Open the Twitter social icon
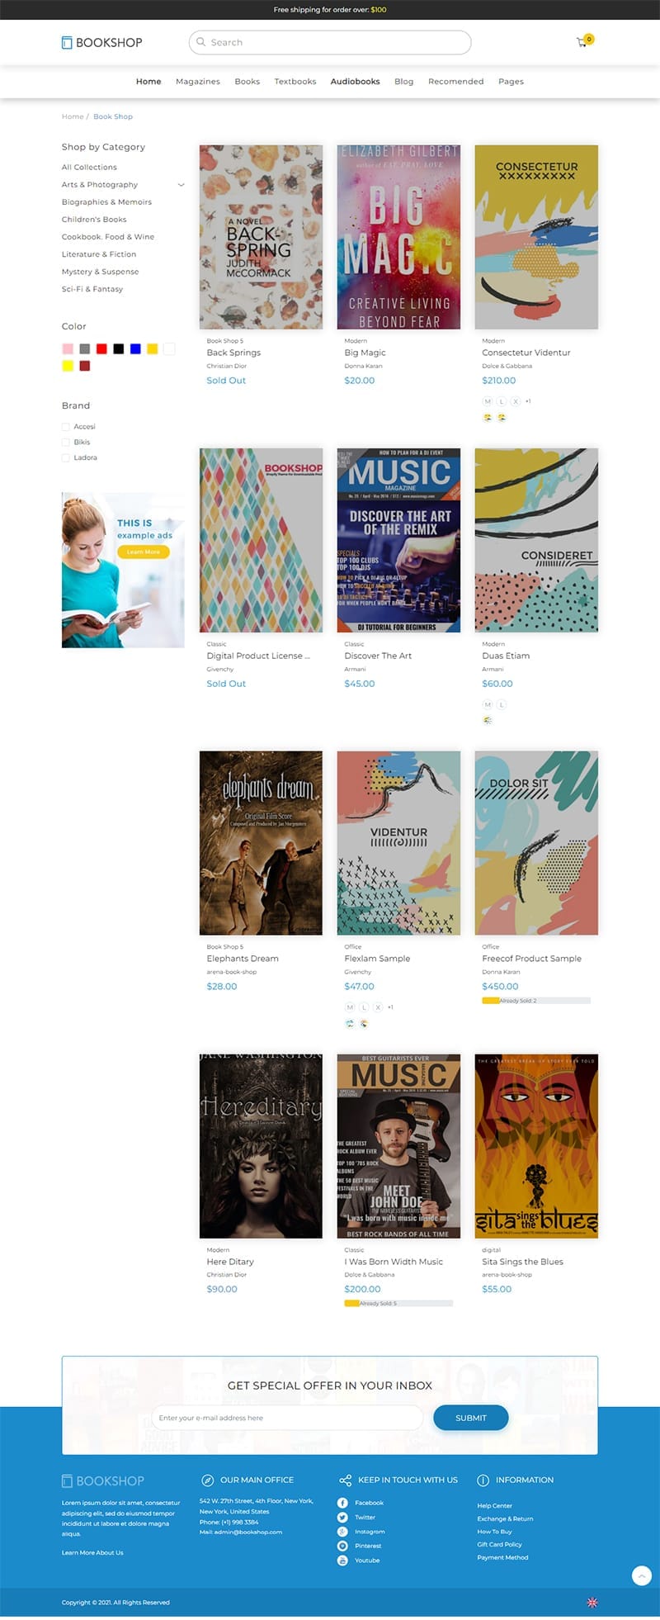The width and height of the screenshot is (660, 1620). [342, 1517]
